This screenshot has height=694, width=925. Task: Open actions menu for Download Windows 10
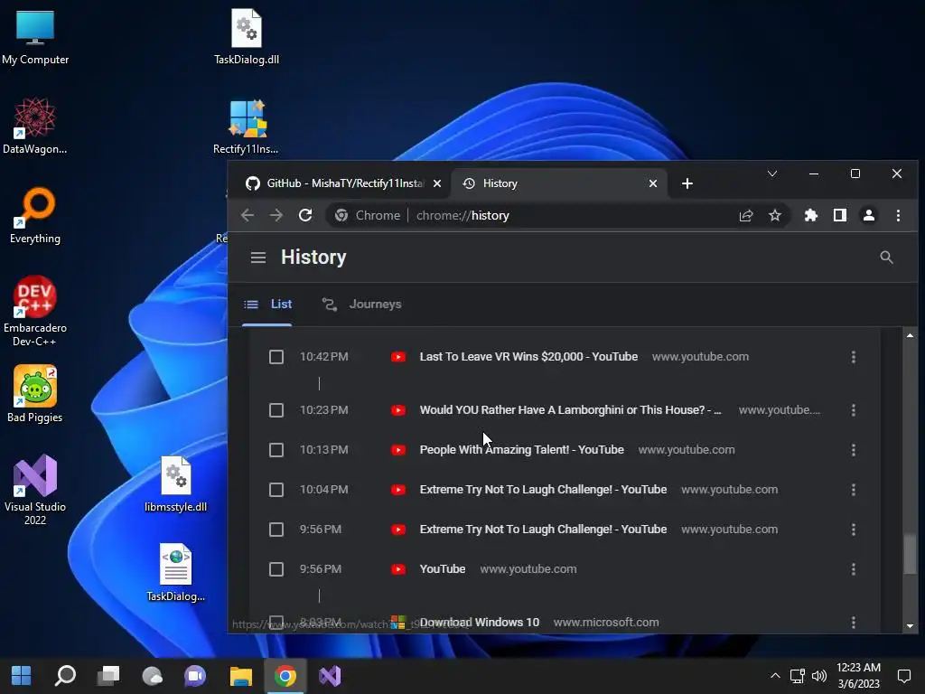[x=853, y=622]
